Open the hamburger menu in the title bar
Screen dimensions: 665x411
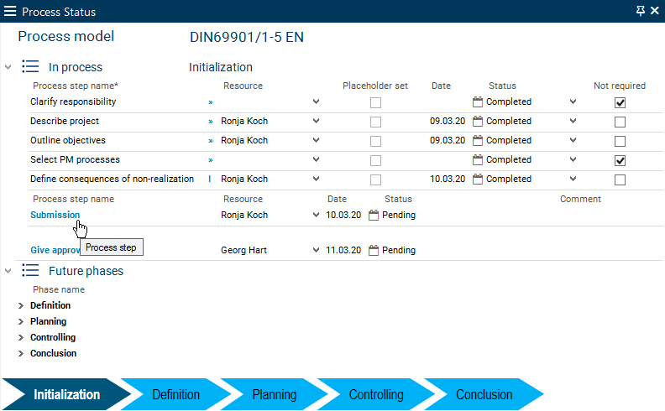click(10, 12)
